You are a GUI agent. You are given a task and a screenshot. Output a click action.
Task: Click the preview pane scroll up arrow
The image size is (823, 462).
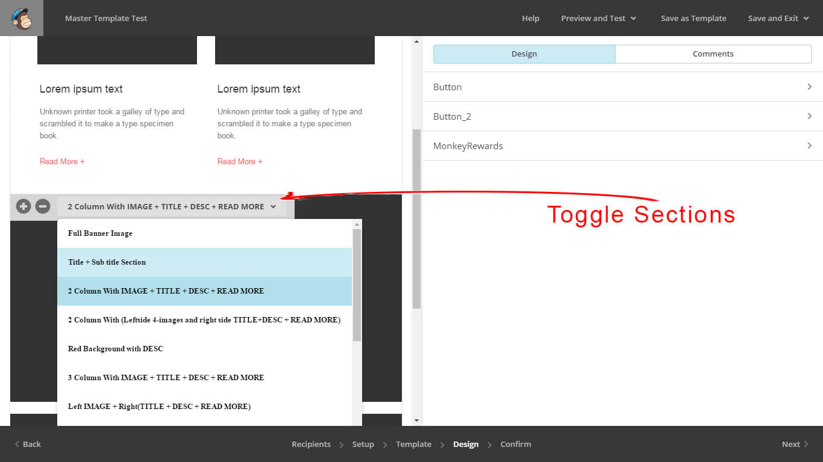(x=416, y=42)
